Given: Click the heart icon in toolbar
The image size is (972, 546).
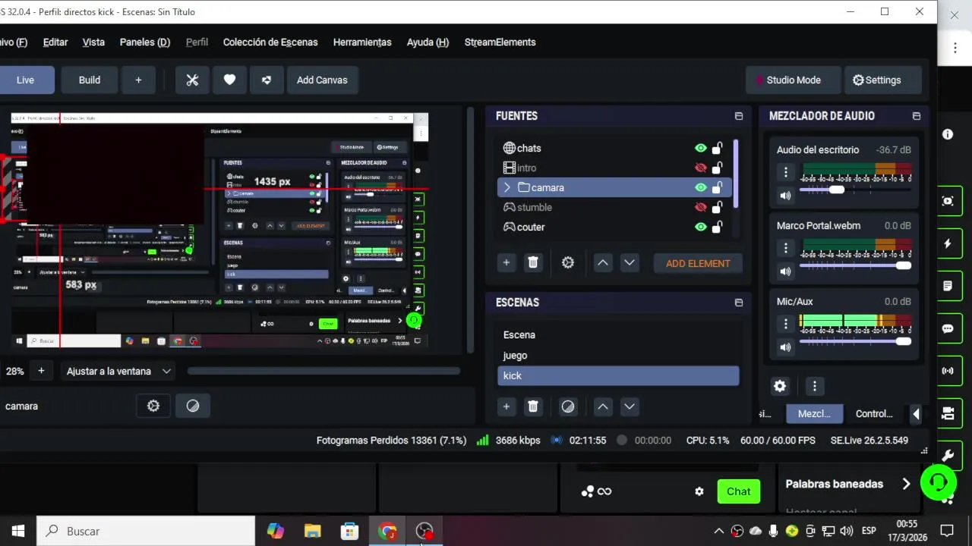Looking at the screenshot, I should pos(229,80).
